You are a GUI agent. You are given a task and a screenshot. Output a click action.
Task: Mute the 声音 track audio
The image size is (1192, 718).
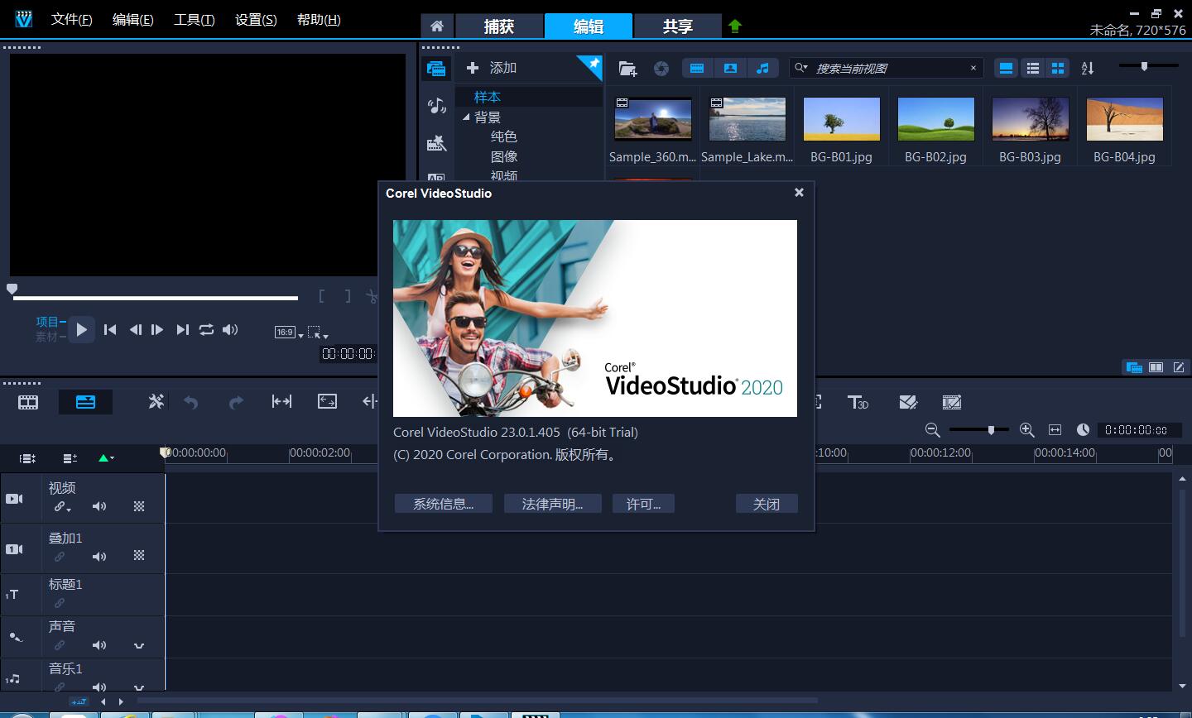click(99, 645)
